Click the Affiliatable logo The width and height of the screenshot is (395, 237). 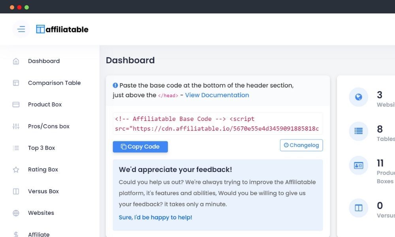(x=62, y=29)
